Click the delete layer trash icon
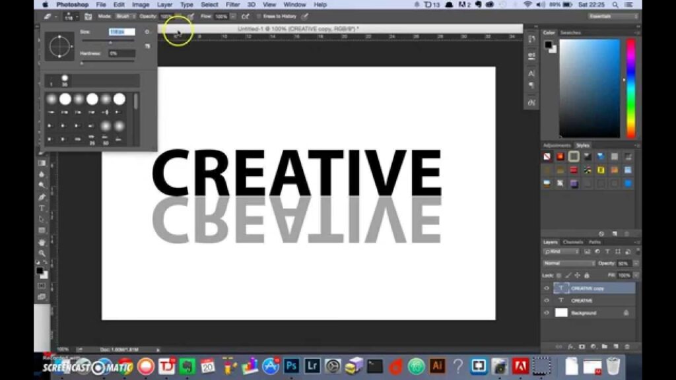676x380 pixels. [626, 346]
